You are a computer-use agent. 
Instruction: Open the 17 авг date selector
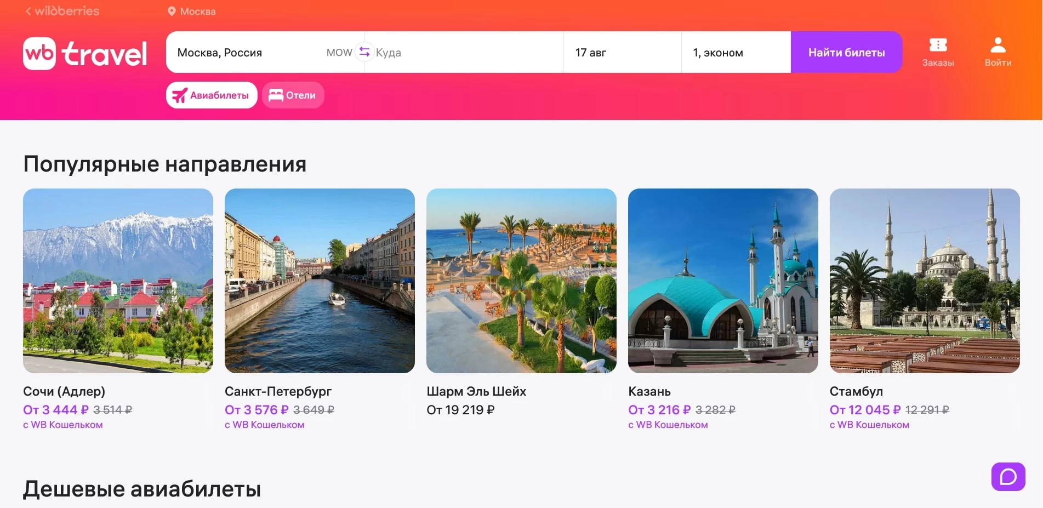click(x=621, y=52)
